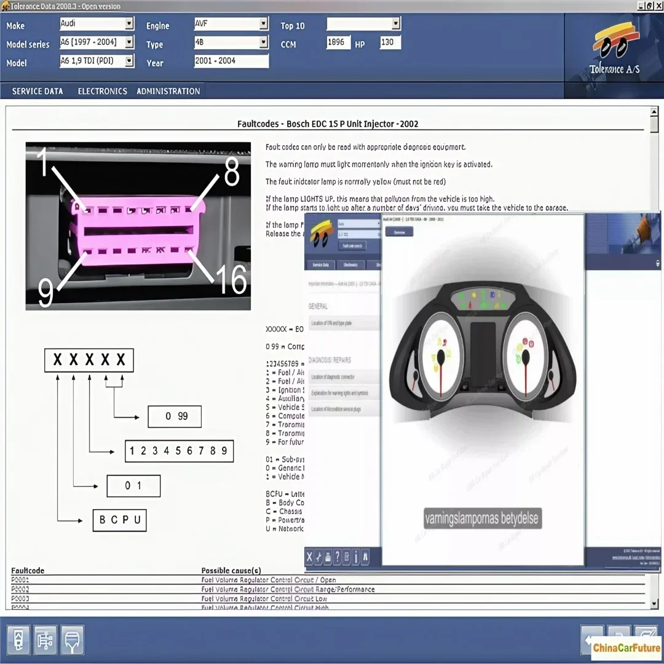Click the info 'i' icon in overlay toolbar

[356, 557]
